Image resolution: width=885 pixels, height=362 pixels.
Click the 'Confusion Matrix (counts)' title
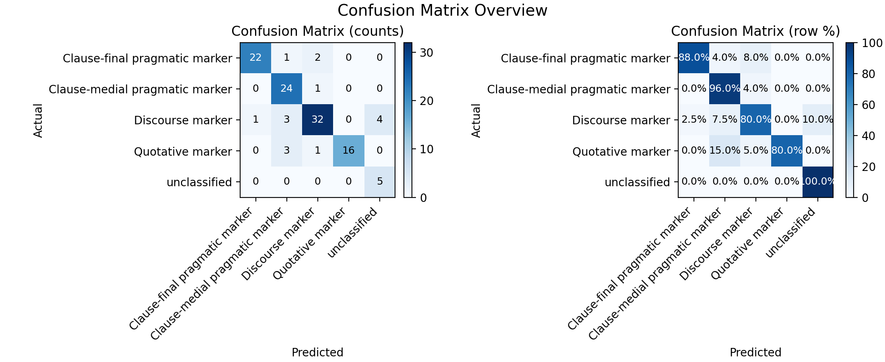coord(317,31)
